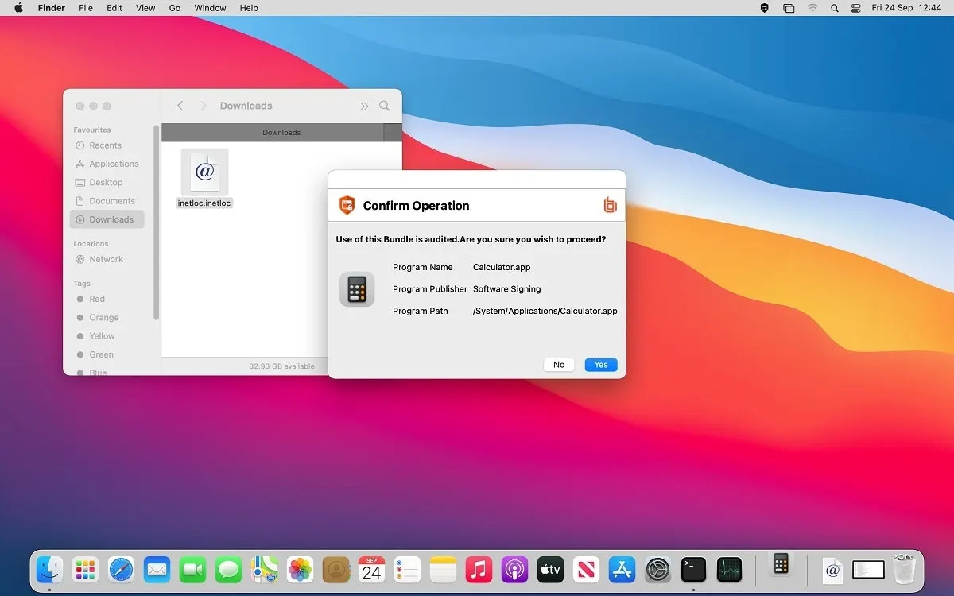
Task: Open the Window menu
Action: coord(210,8)
